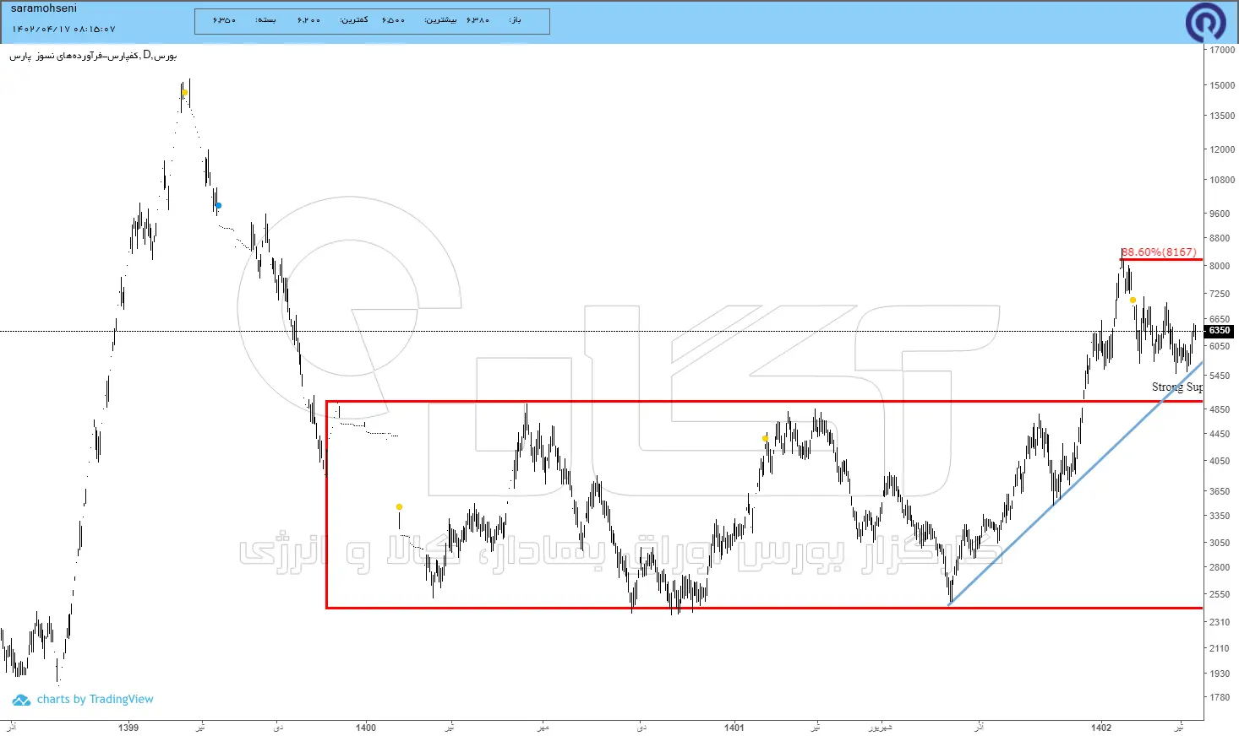The height and width of the screenshot is (736, 1239).
Task: Click the 3650 price axis label
Action: point(1220,491)
